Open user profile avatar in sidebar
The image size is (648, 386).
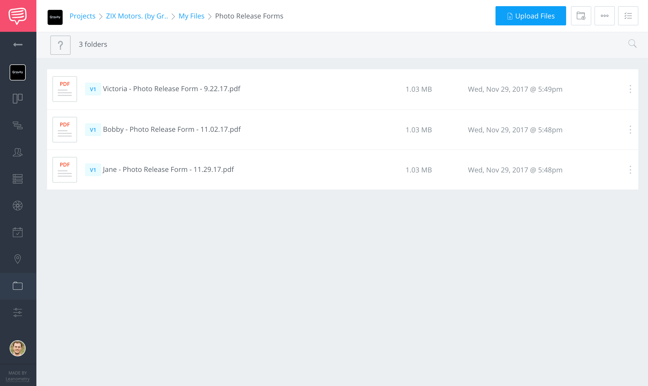point(18,348)
